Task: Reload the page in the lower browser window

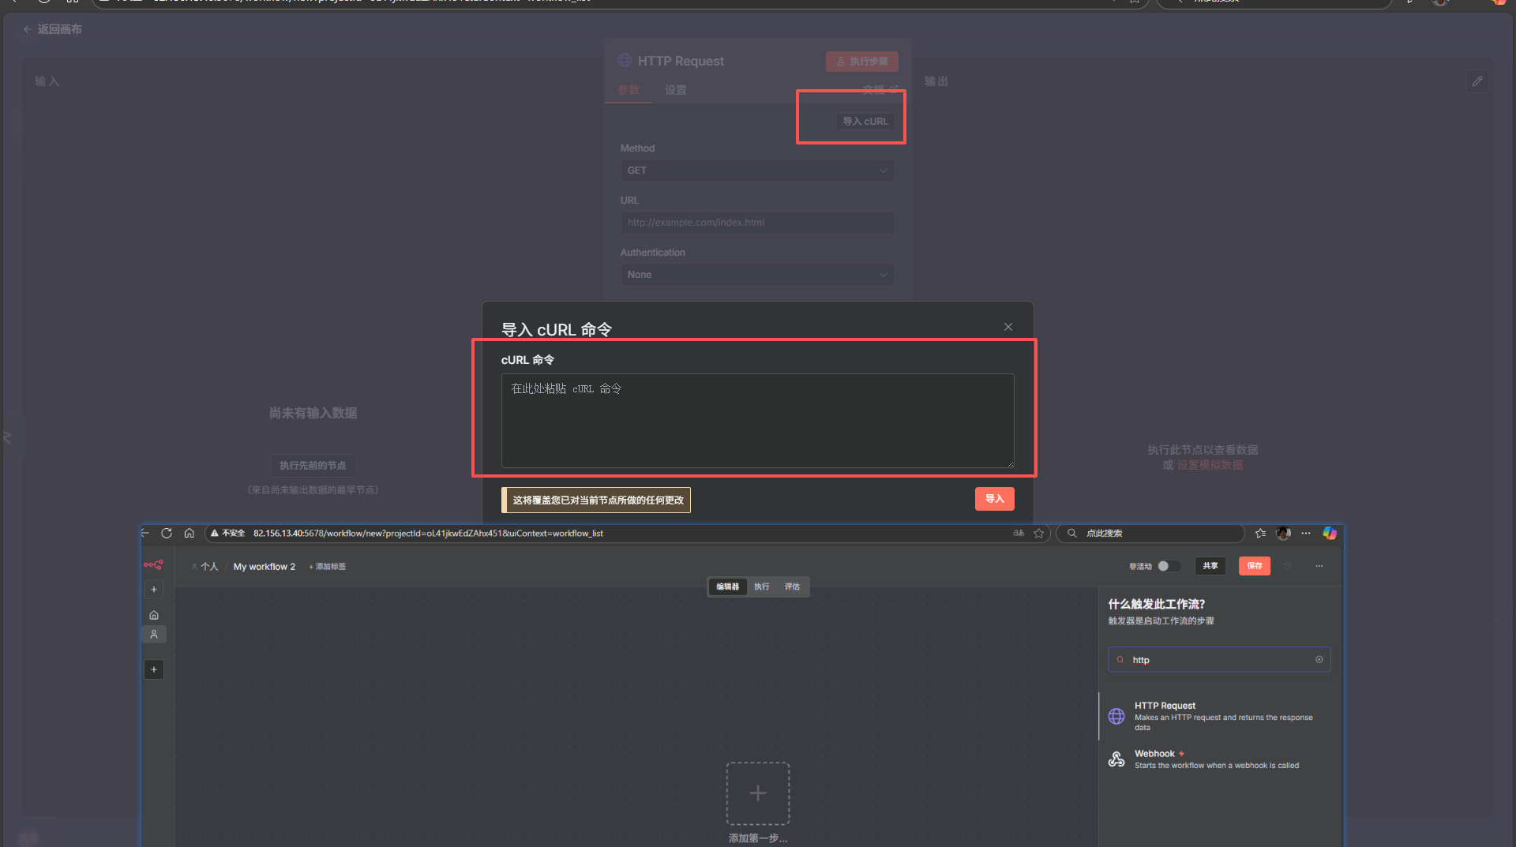Action: tap(167, 534)
